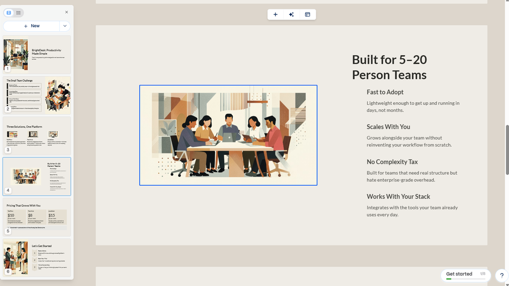This screenshot has height=286, width=509.
Task: Click the Fast to Adopt heading
Action: [x=385, y=92]
